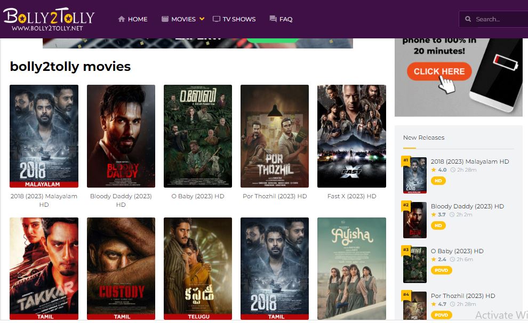Image resolution: width=528 pixels, height=323 pixels.
Task: Click the PDVD badge under sidebar O Baby
Action: [441, 270]
